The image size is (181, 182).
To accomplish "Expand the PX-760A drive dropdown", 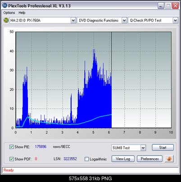I will [x=73, y=20].
